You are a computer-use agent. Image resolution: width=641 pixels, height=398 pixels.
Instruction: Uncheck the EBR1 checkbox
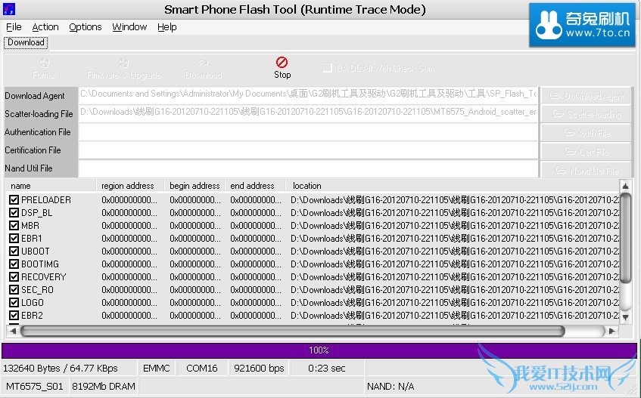[x=14, y=238]
